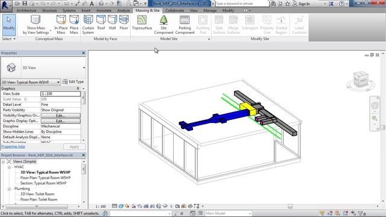386x217 pixels.
Task: Select the Site Component tool
Action: 163,25
